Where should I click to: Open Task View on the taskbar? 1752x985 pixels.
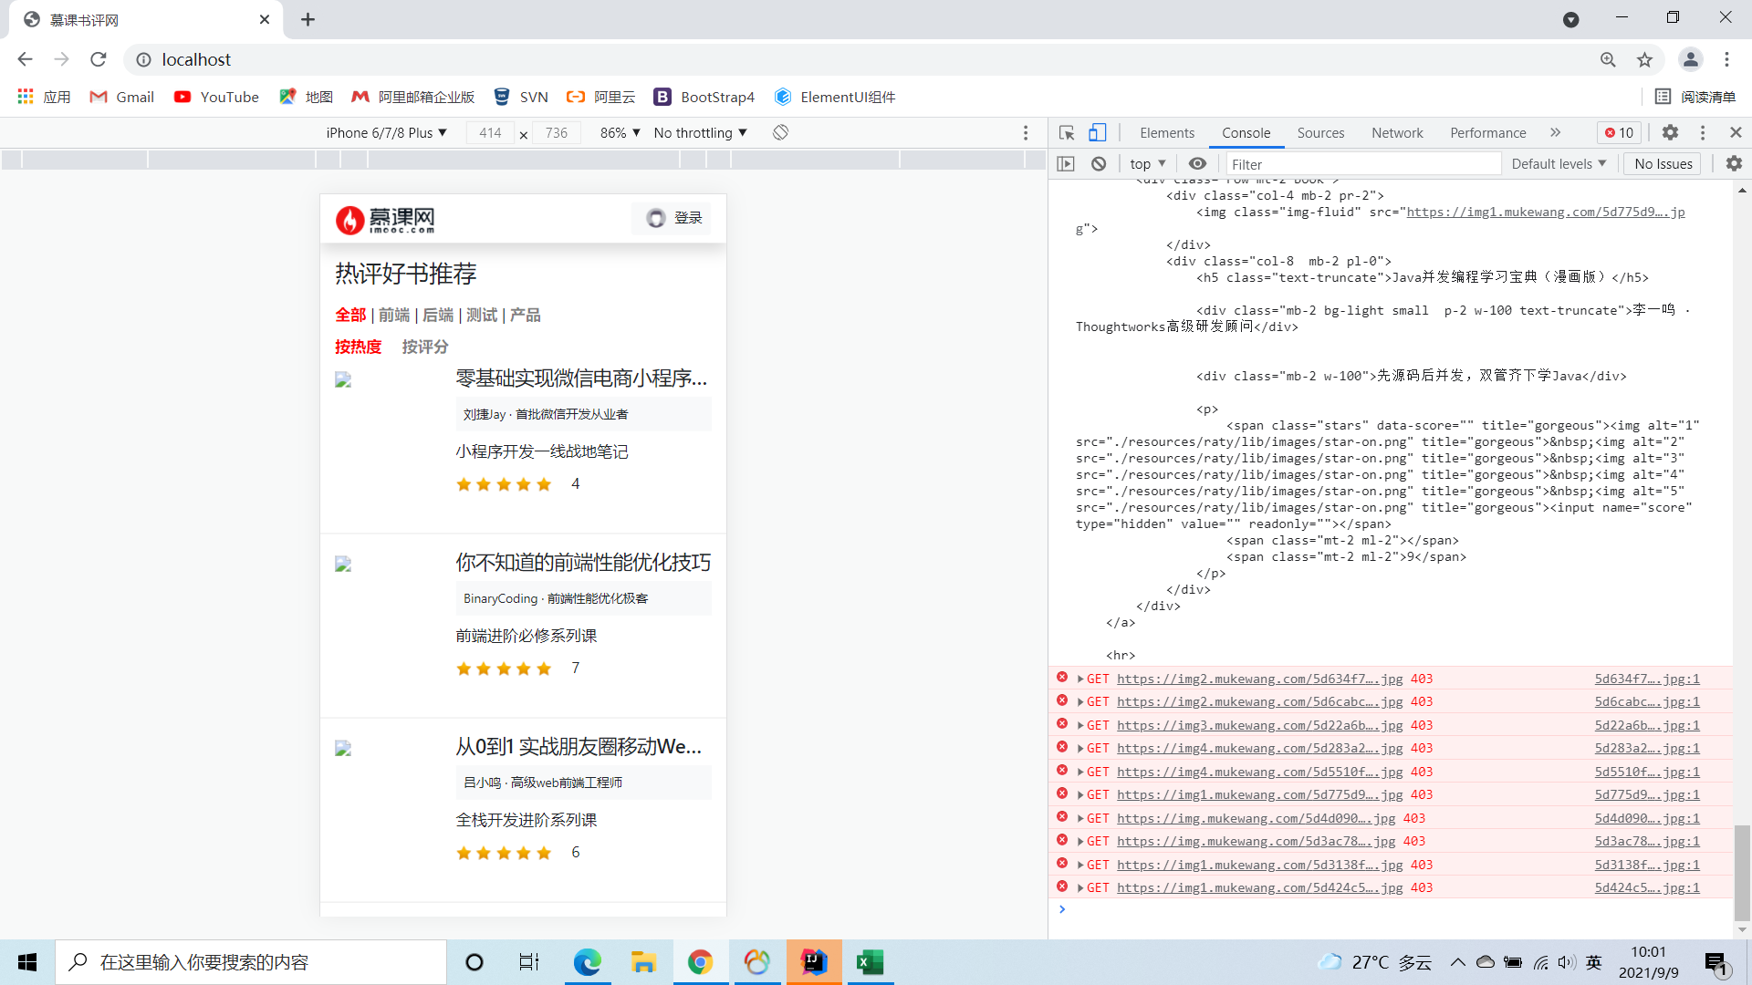[529, 962]
